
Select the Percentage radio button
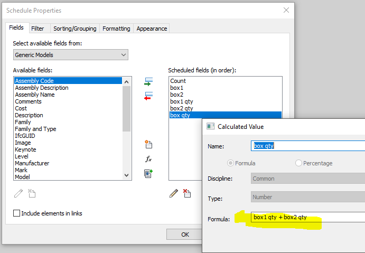point(298,163)
